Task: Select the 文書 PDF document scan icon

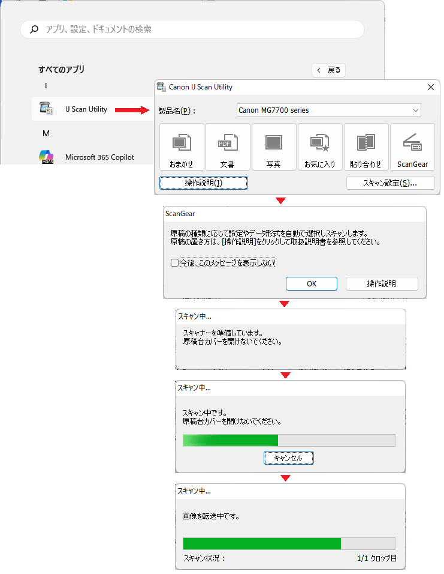Action: tap(228, 147)
